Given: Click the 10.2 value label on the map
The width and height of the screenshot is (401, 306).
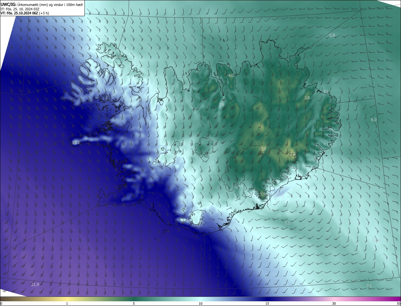Looking at the screenshot, I should point(76,143).
